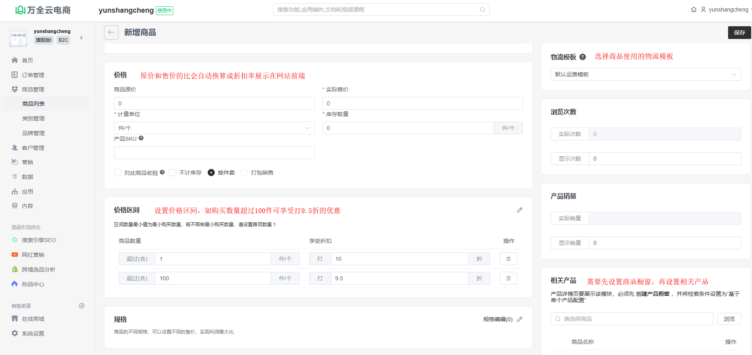The height and width of the screenshot is (355, 752).
Task: Go to 类别管理 submenu item
Action: [x=33, y=118]
